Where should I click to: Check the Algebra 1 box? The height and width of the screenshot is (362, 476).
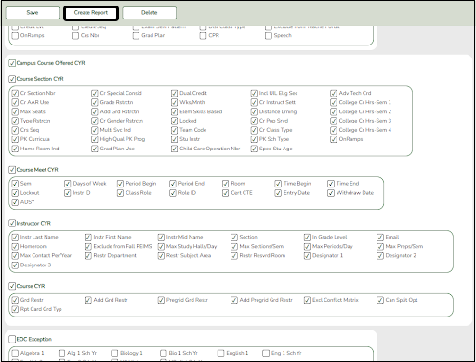[15, 353]
